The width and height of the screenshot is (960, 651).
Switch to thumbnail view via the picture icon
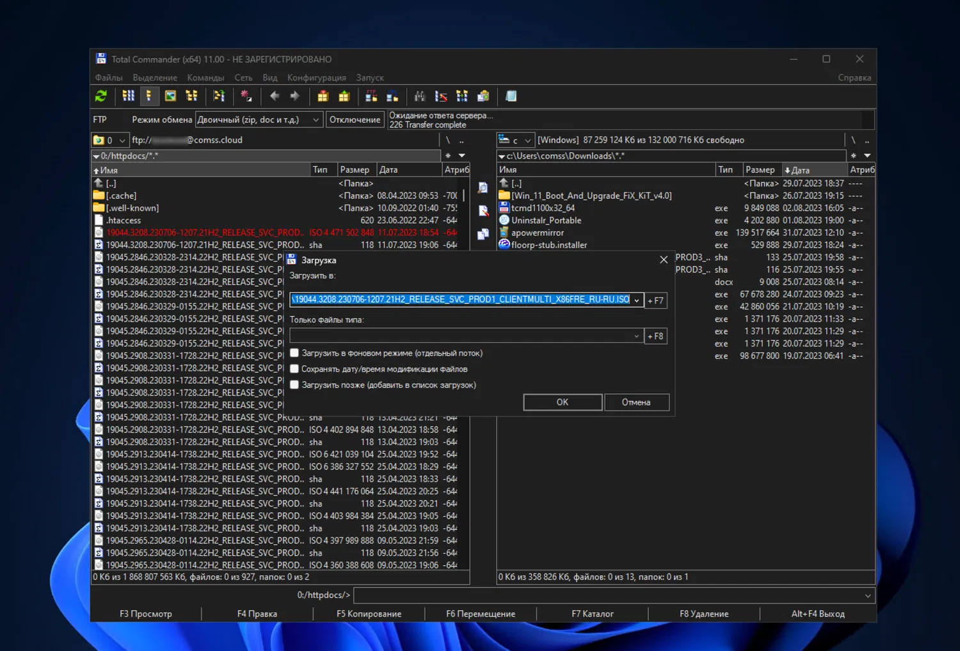click(170, 96)
